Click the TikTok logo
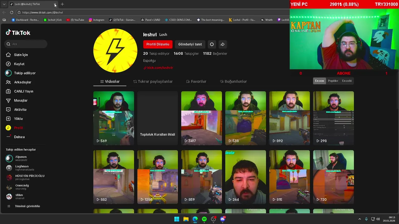The height and width of the screenshot is (224, 399). [x=18, y=33]
